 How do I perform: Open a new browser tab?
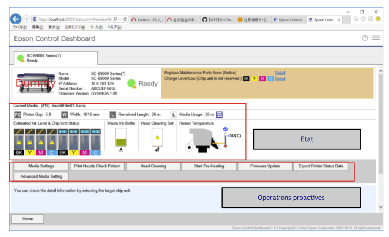346,20
